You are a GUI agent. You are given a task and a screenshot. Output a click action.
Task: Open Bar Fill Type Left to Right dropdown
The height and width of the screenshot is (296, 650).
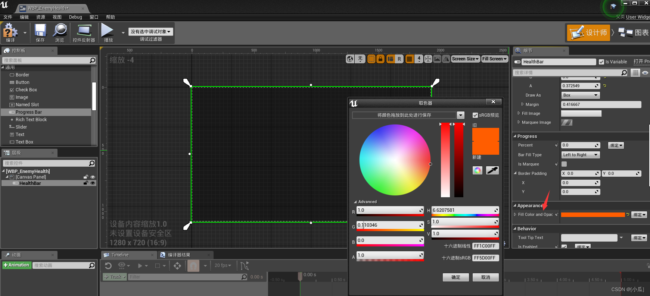pyautogui.click(x=581, y=155)
